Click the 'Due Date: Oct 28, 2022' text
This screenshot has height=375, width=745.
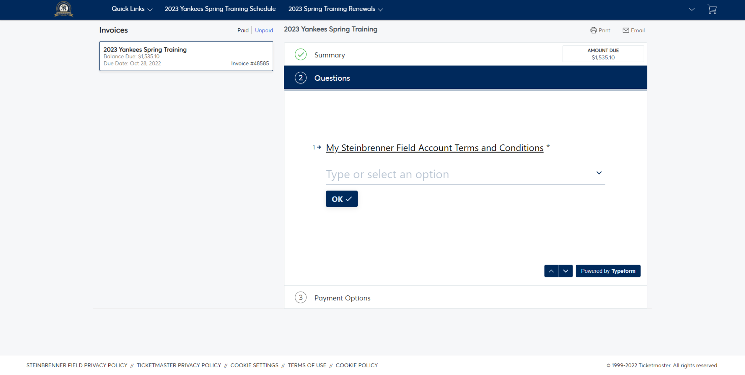click(x=132, y=63)
